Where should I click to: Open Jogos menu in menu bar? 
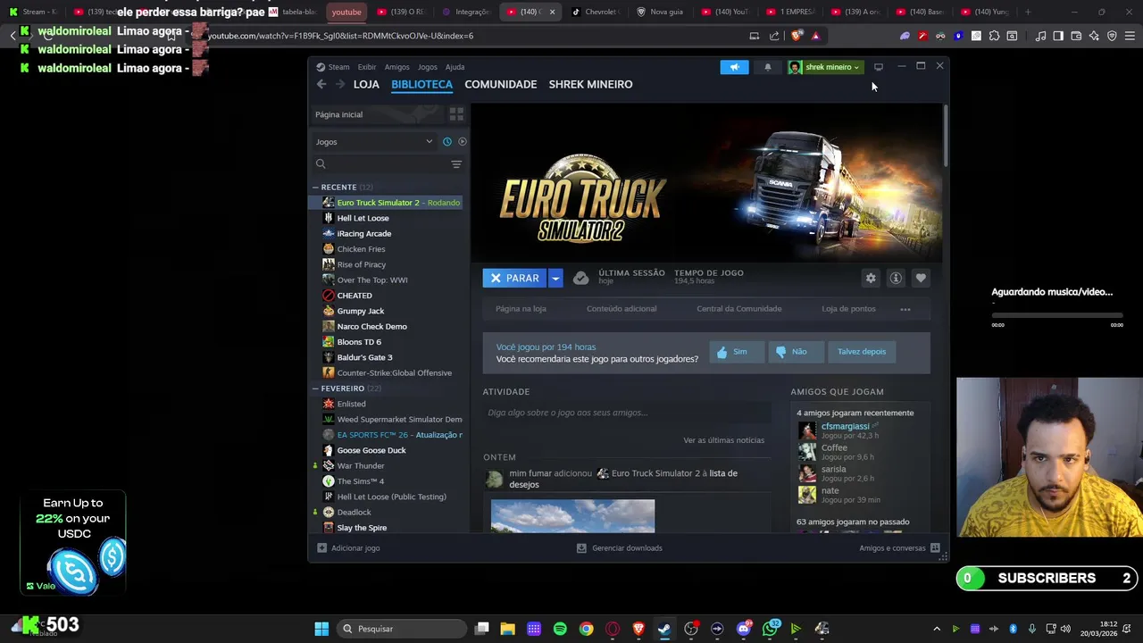coord(428,67)
